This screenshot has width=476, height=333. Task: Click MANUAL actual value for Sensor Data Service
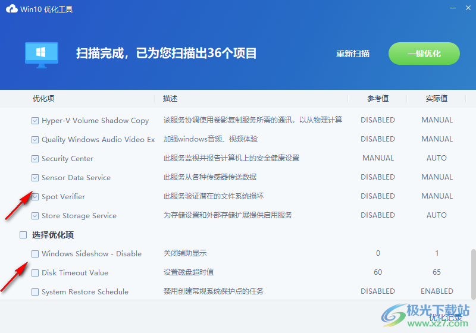[437, 177]
